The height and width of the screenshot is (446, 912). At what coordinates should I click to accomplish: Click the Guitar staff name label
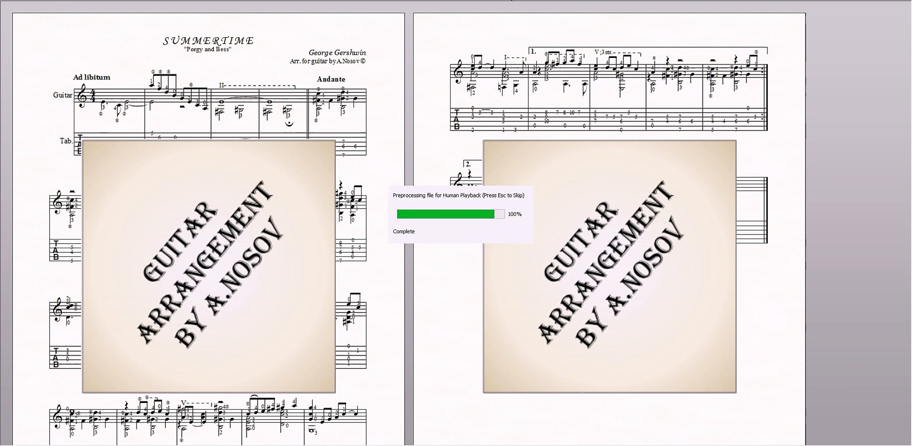click(x=62, y=95)
